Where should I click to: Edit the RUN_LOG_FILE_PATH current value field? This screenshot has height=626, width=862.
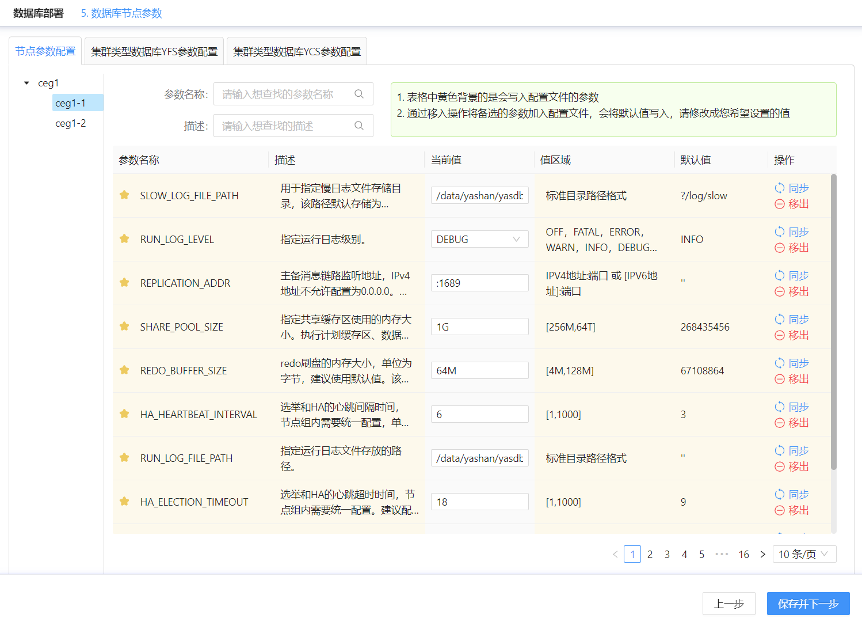tap(479, 458)
